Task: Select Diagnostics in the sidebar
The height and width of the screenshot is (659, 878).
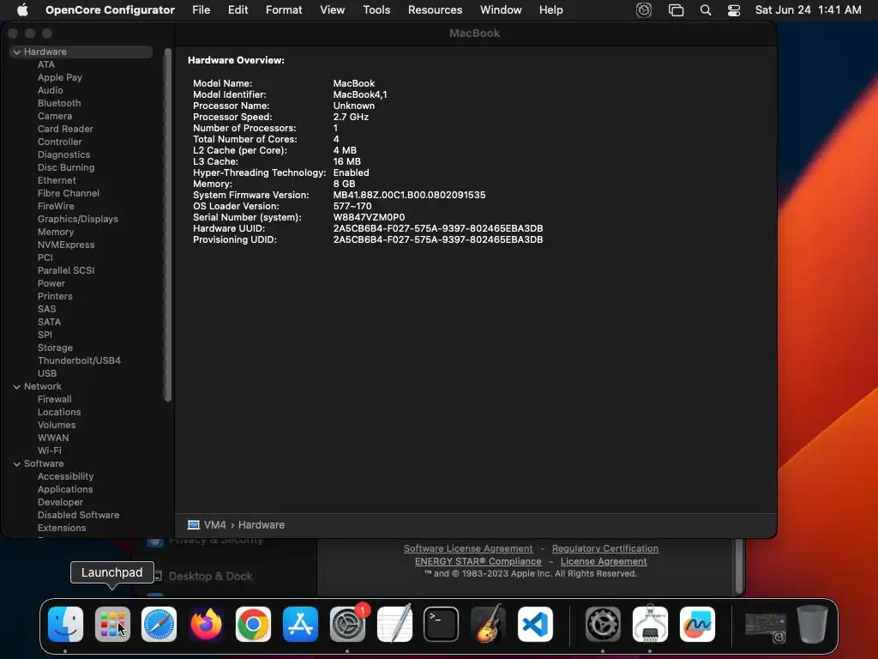Action: tap(63, 154)
